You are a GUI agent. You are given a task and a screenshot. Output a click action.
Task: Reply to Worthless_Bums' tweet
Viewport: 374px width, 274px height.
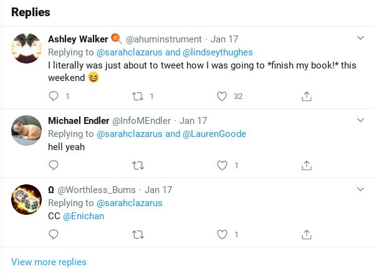(x=54, y=235)
